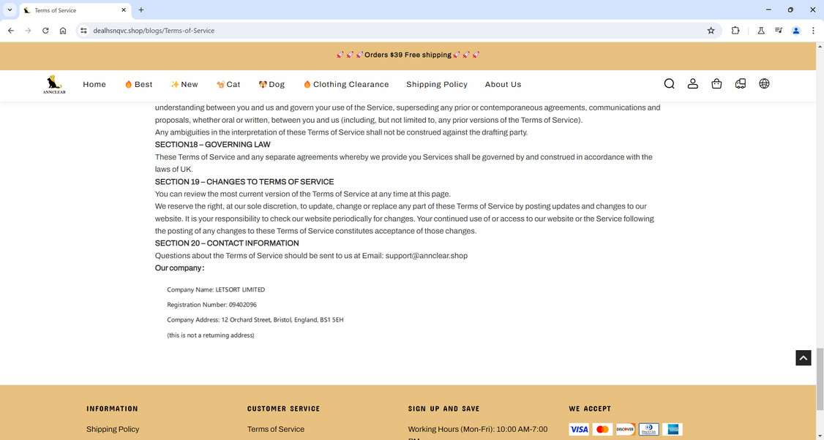Open the shopping cart icon

coord(716,83)
